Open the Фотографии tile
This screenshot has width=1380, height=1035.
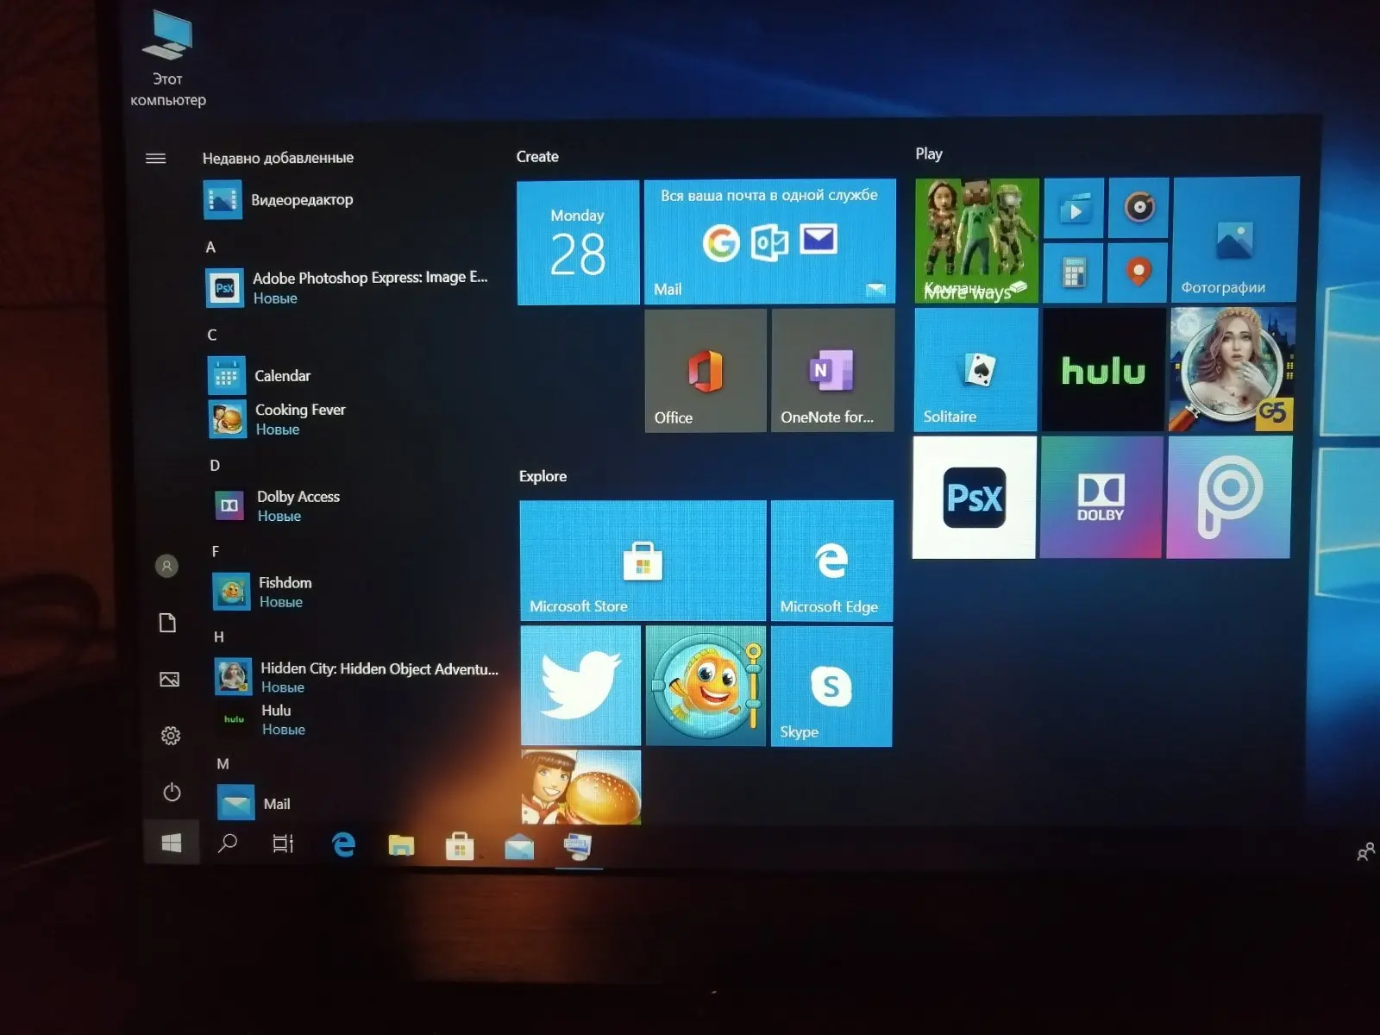click(1236, 240)
